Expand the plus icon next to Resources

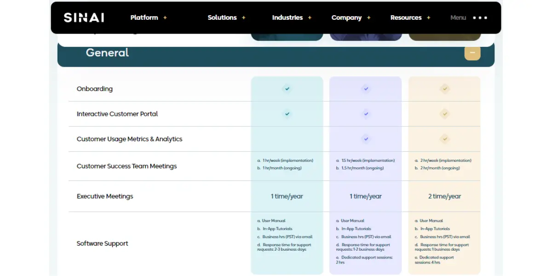click(x=429, y=17)
